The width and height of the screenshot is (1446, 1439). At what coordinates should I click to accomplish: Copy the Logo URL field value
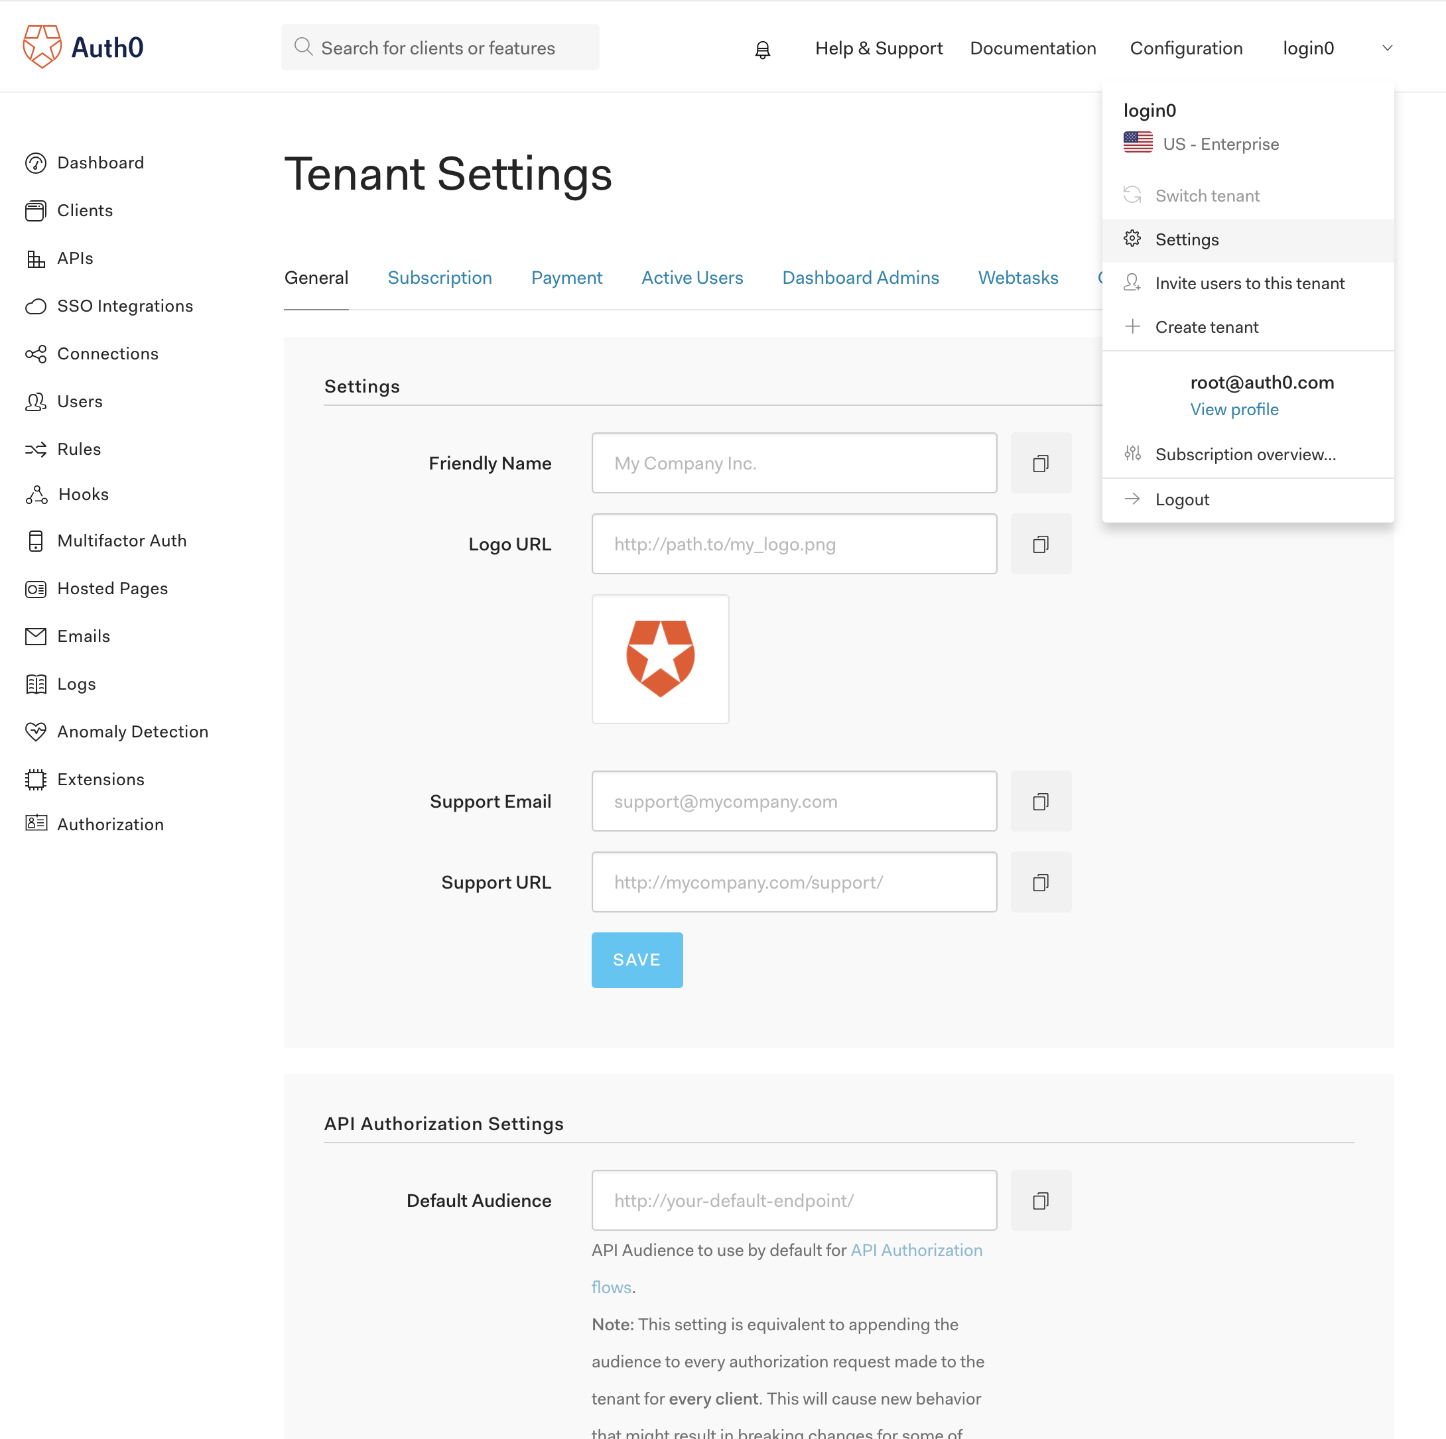(1040, 544)
